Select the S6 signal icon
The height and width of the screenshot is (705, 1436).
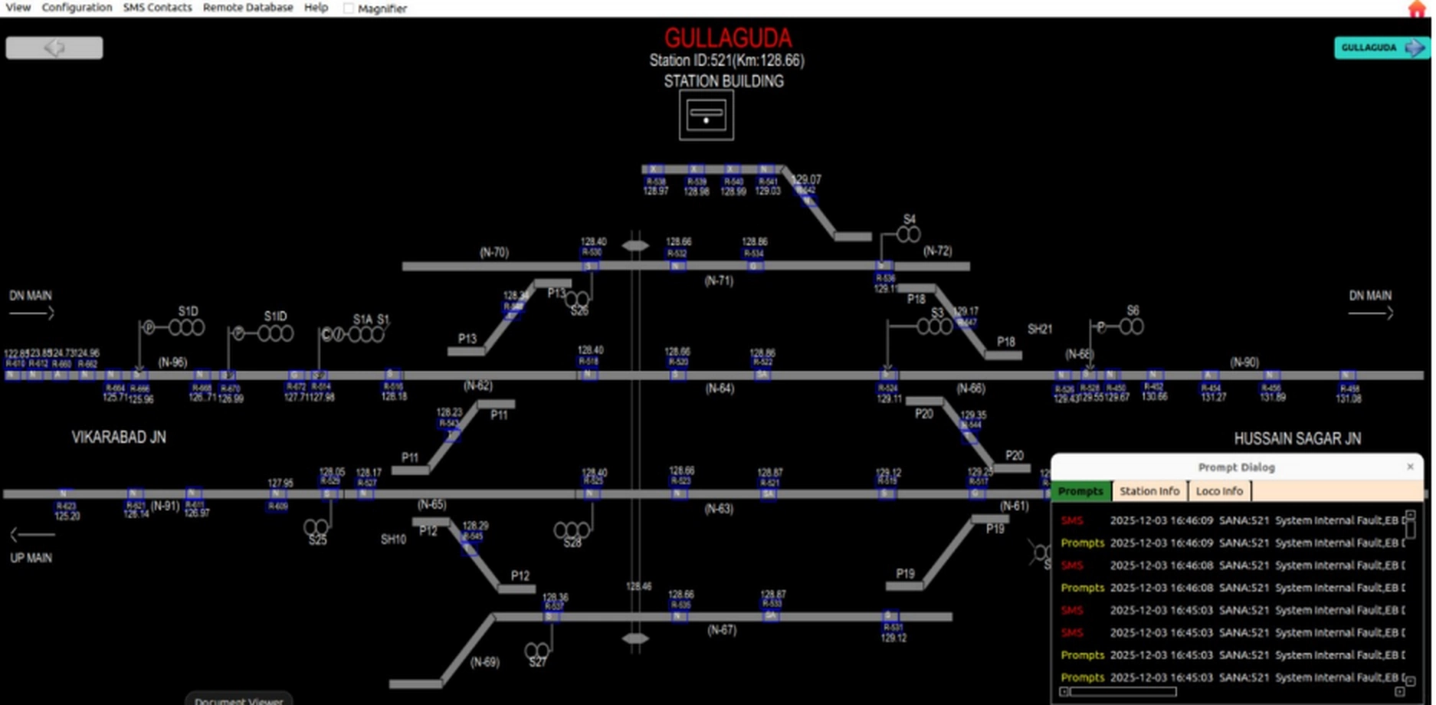[1131, 326]
